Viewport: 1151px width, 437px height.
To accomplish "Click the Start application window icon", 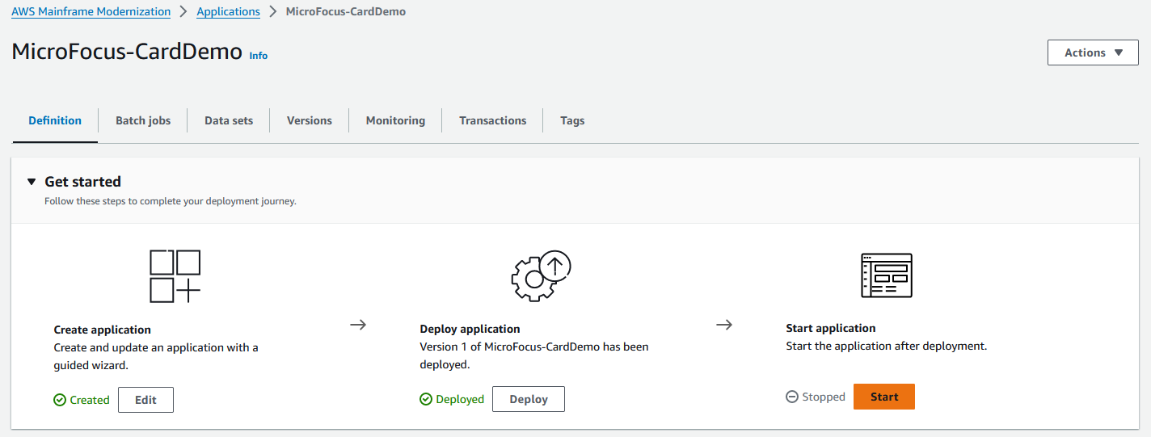I will pos(887,275).
